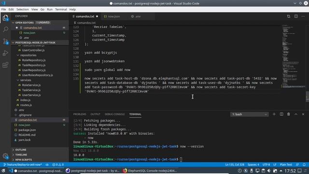
Task: Split the editor to the right
Action: click(x=296, y=16)
